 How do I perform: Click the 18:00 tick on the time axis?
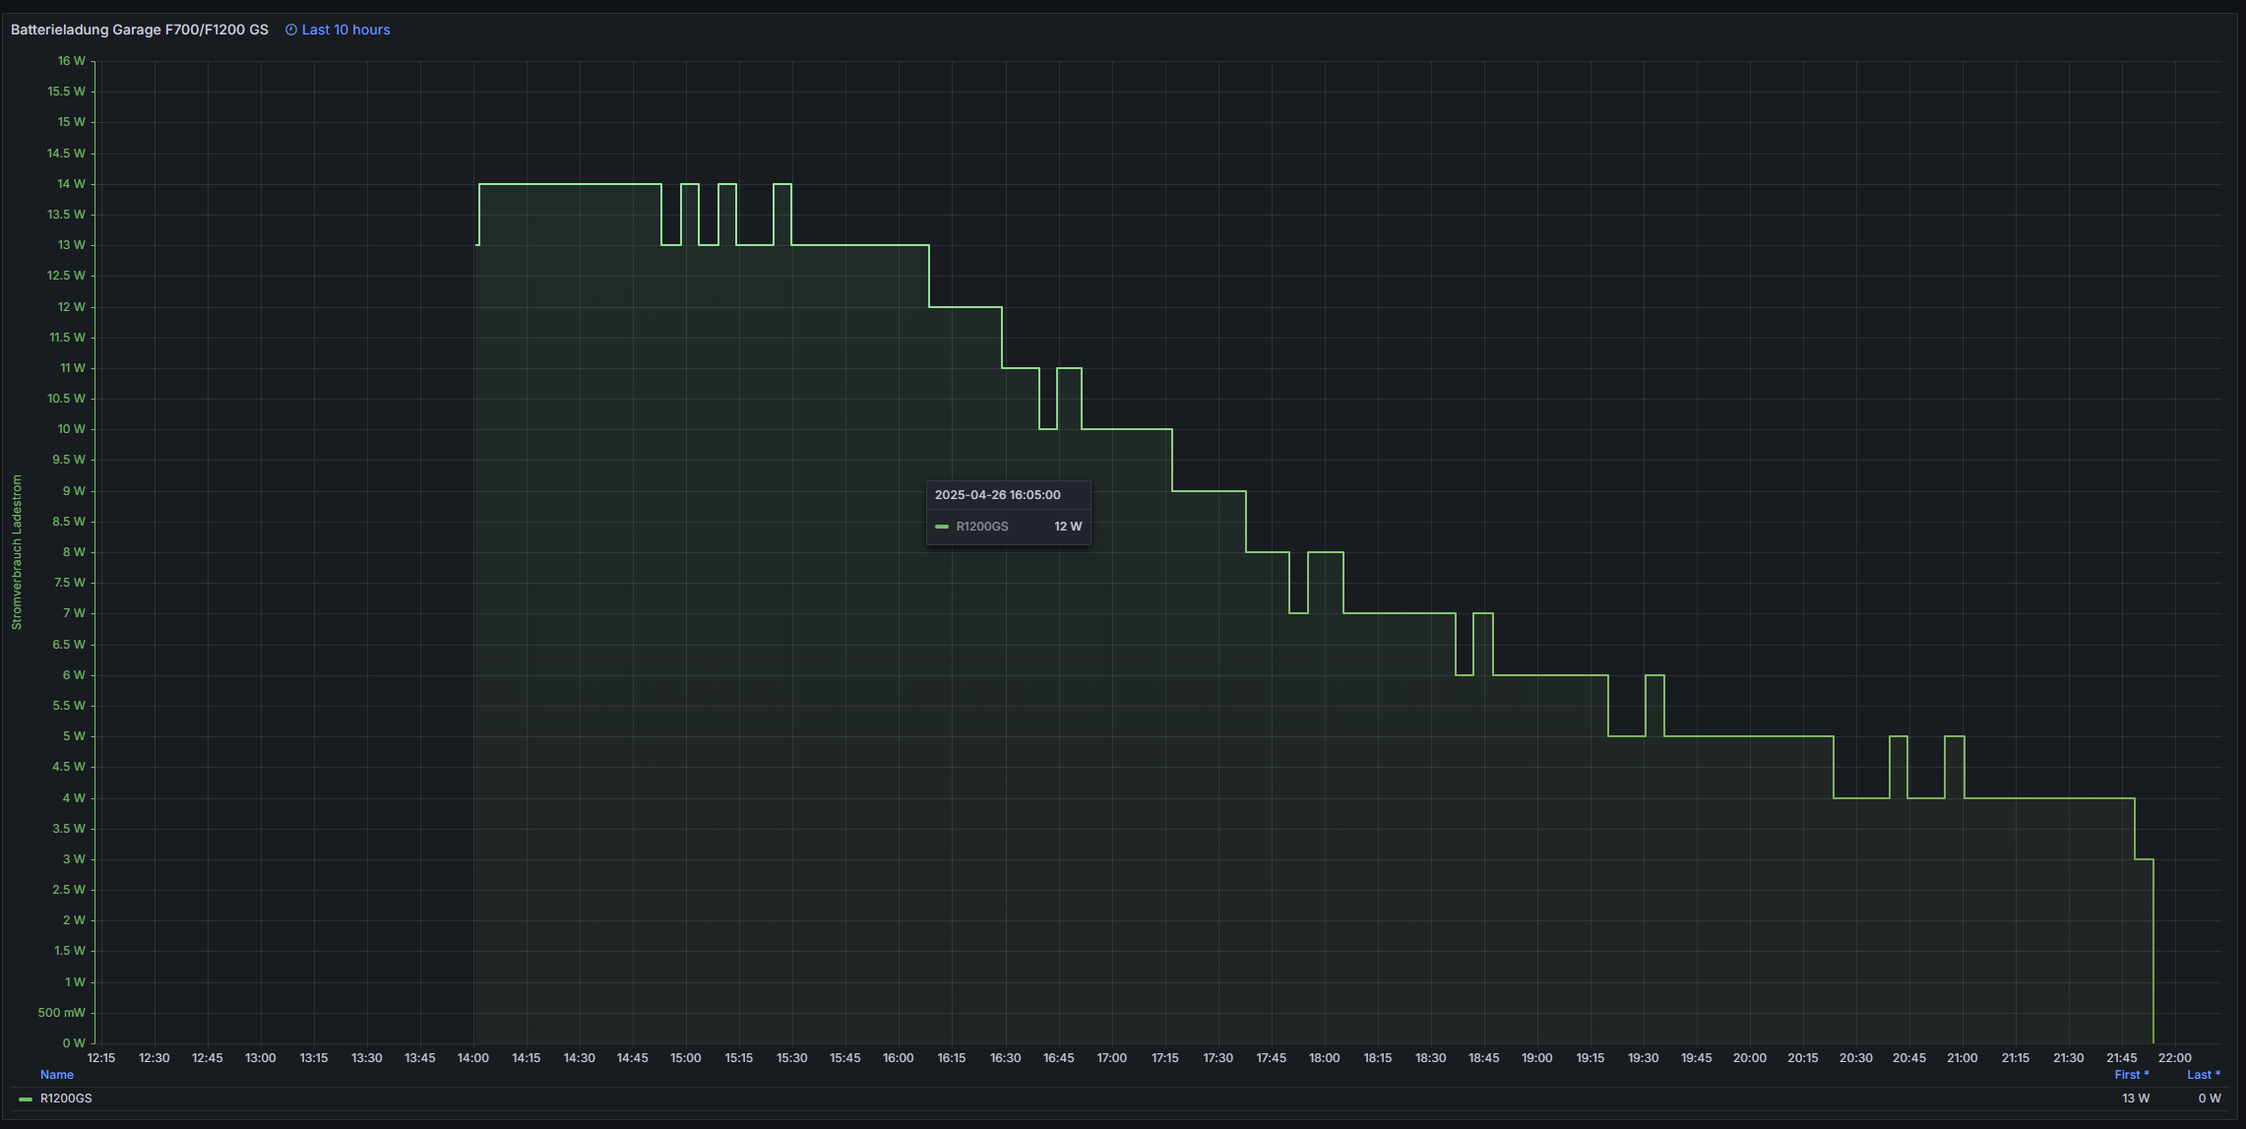pyautogui.click(x=1324, y=1058)
